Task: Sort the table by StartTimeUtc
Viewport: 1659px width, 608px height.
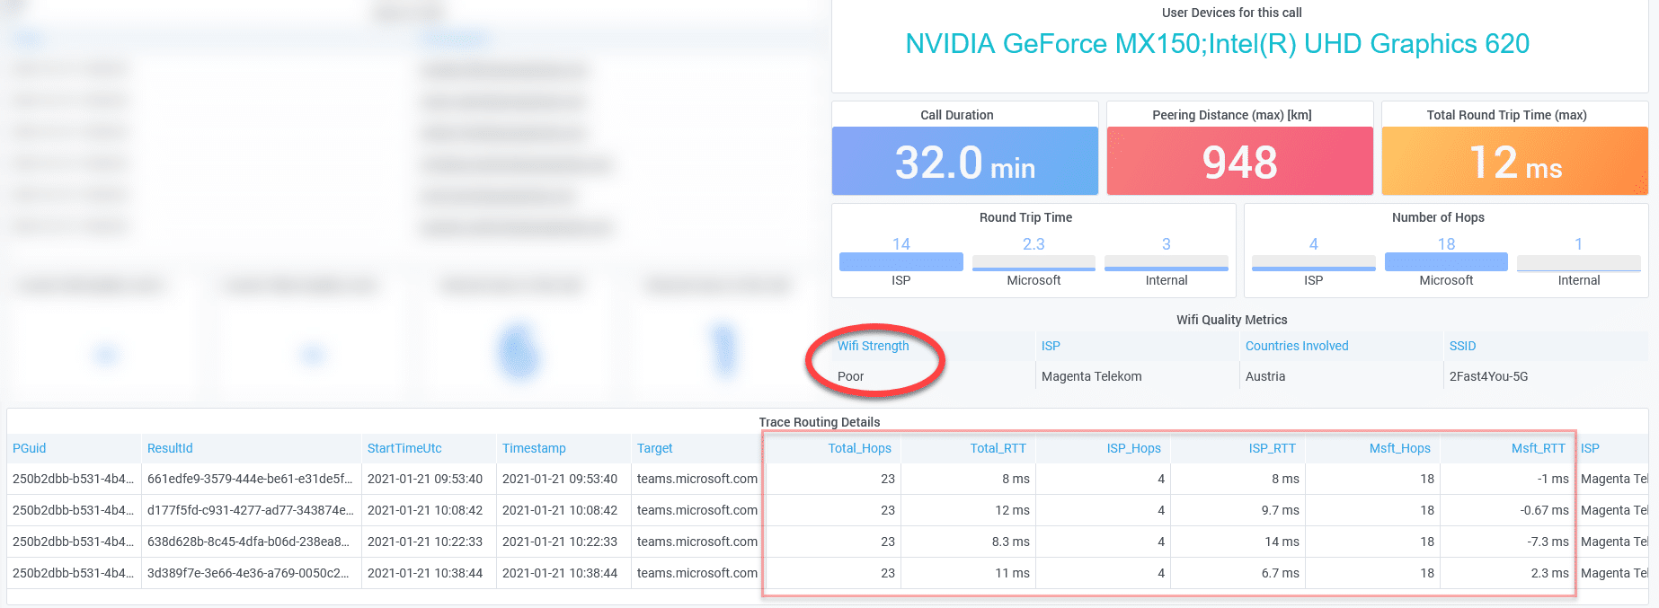Action: tap(404, 448)
